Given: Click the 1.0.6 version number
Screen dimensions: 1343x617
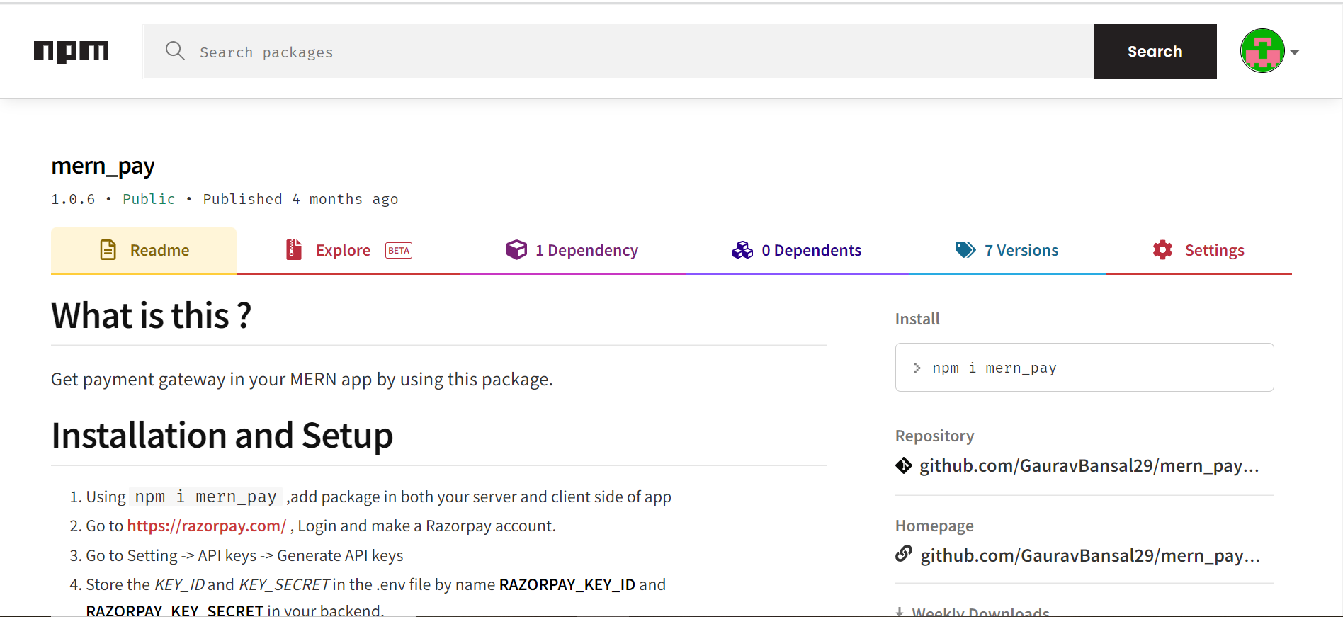Looking at the screenshot, I should [73, 199].
